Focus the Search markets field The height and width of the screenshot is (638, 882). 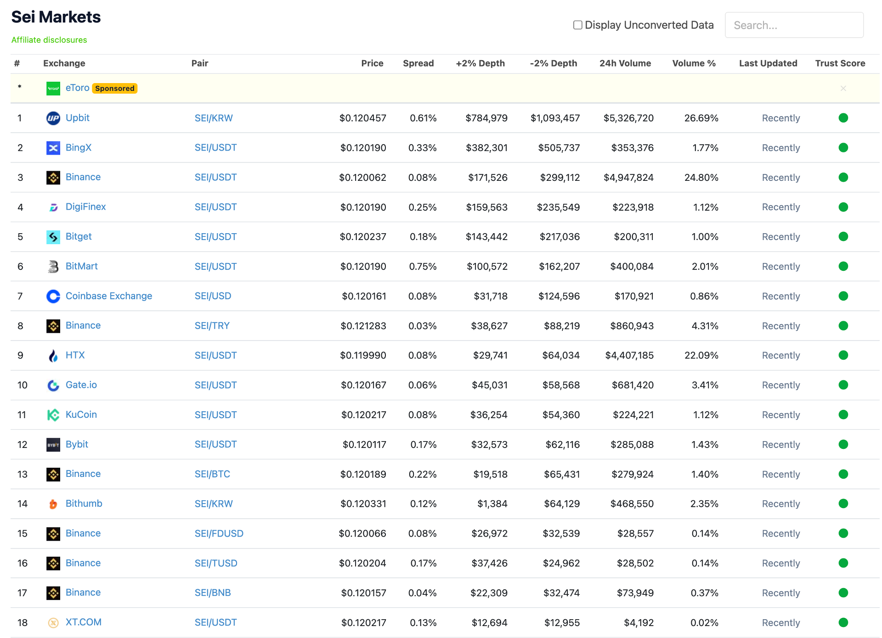click(794, 25)
